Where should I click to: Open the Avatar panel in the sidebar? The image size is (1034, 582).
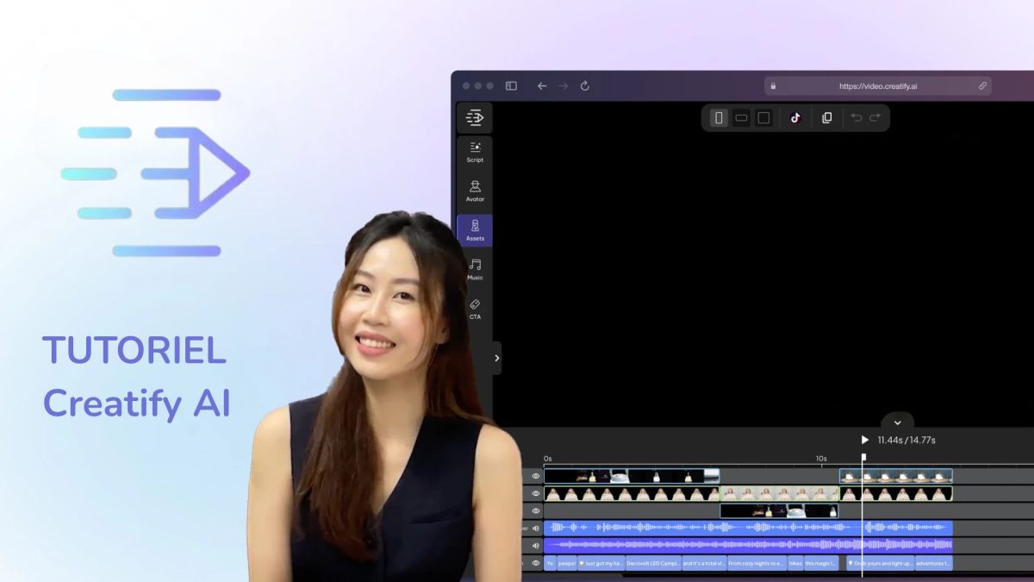click(475, 191)
